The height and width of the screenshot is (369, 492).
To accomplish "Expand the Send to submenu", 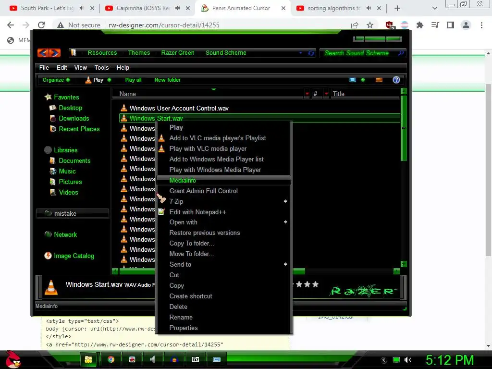I will [x=285, y=264].
